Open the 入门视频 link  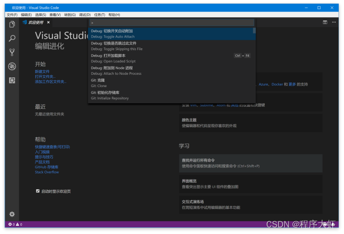tap(42, 152)
